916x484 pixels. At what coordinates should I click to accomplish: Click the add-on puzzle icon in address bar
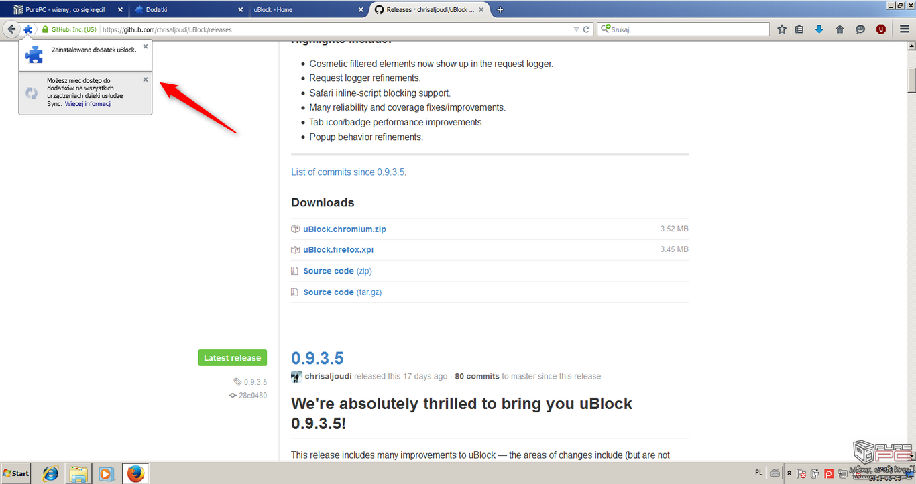(x=27, y=29)
